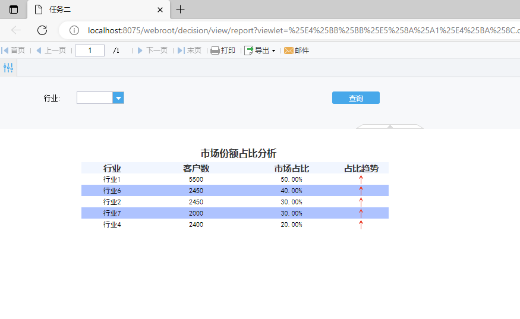Click the 查询 query button
The image size is (520, 319).
click(x=356, y=98)
